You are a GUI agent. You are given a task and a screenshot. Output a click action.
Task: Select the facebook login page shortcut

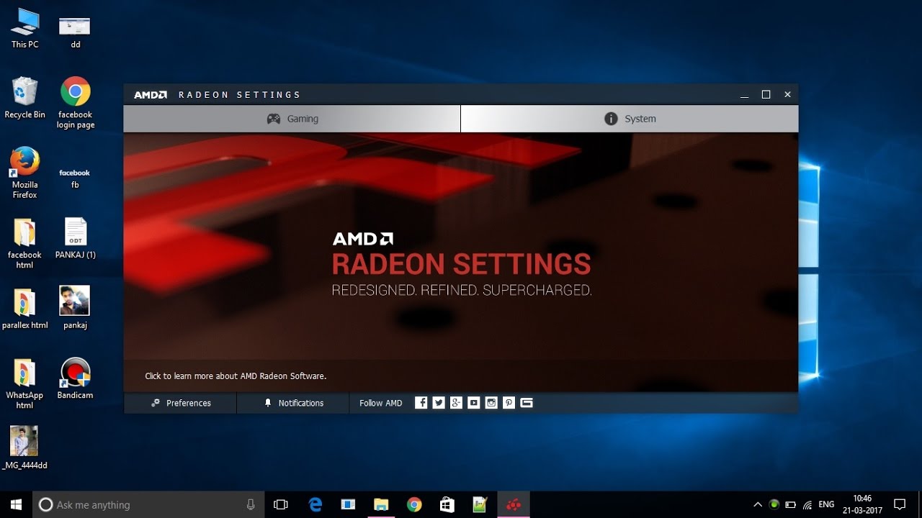point(76,103)
